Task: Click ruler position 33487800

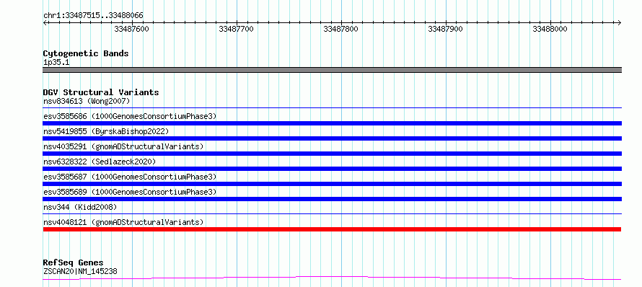Action: click(x=340, y=29)
